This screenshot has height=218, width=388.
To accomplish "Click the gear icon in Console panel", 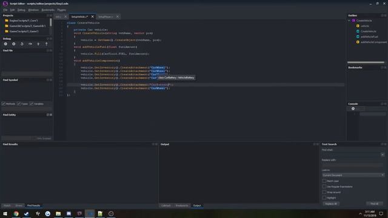I will coord(353,108).
